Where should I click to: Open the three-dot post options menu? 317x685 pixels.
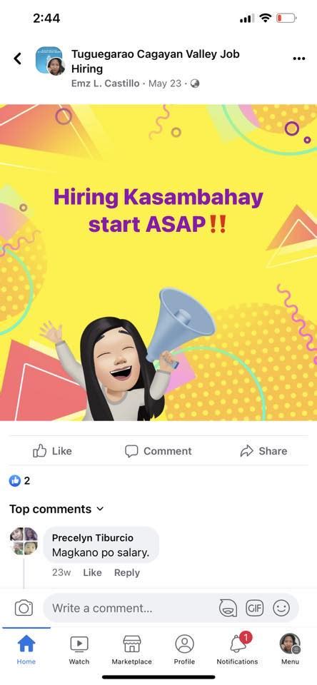pyautogui.click(x=299, y=59)
